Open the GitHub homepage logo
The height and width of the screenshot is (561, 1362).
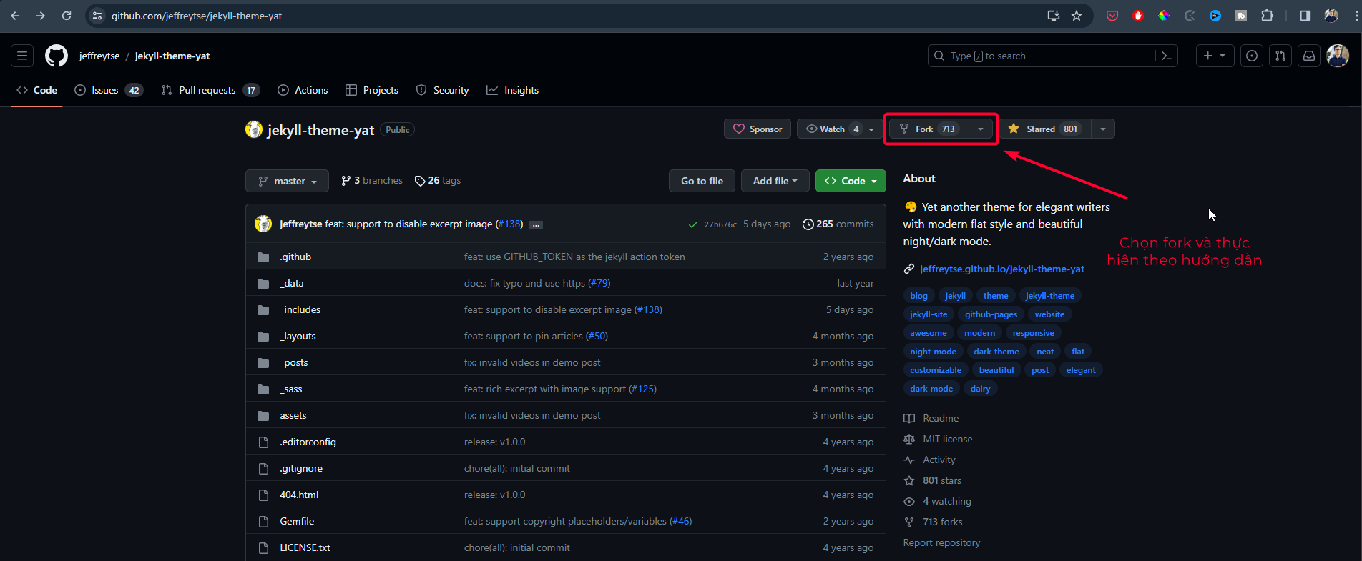[x=57, y=56]
